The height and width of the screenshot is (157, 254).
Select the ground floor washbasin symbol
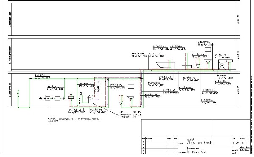click(130, 98)
